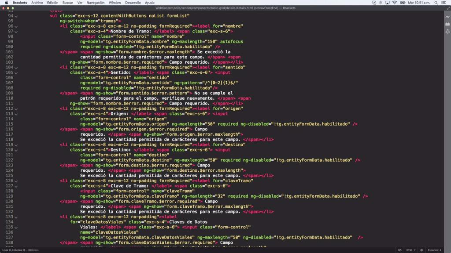
Task: Click line number 122 in the gutter
Action: pyautogui.click(x=9, y=160)
